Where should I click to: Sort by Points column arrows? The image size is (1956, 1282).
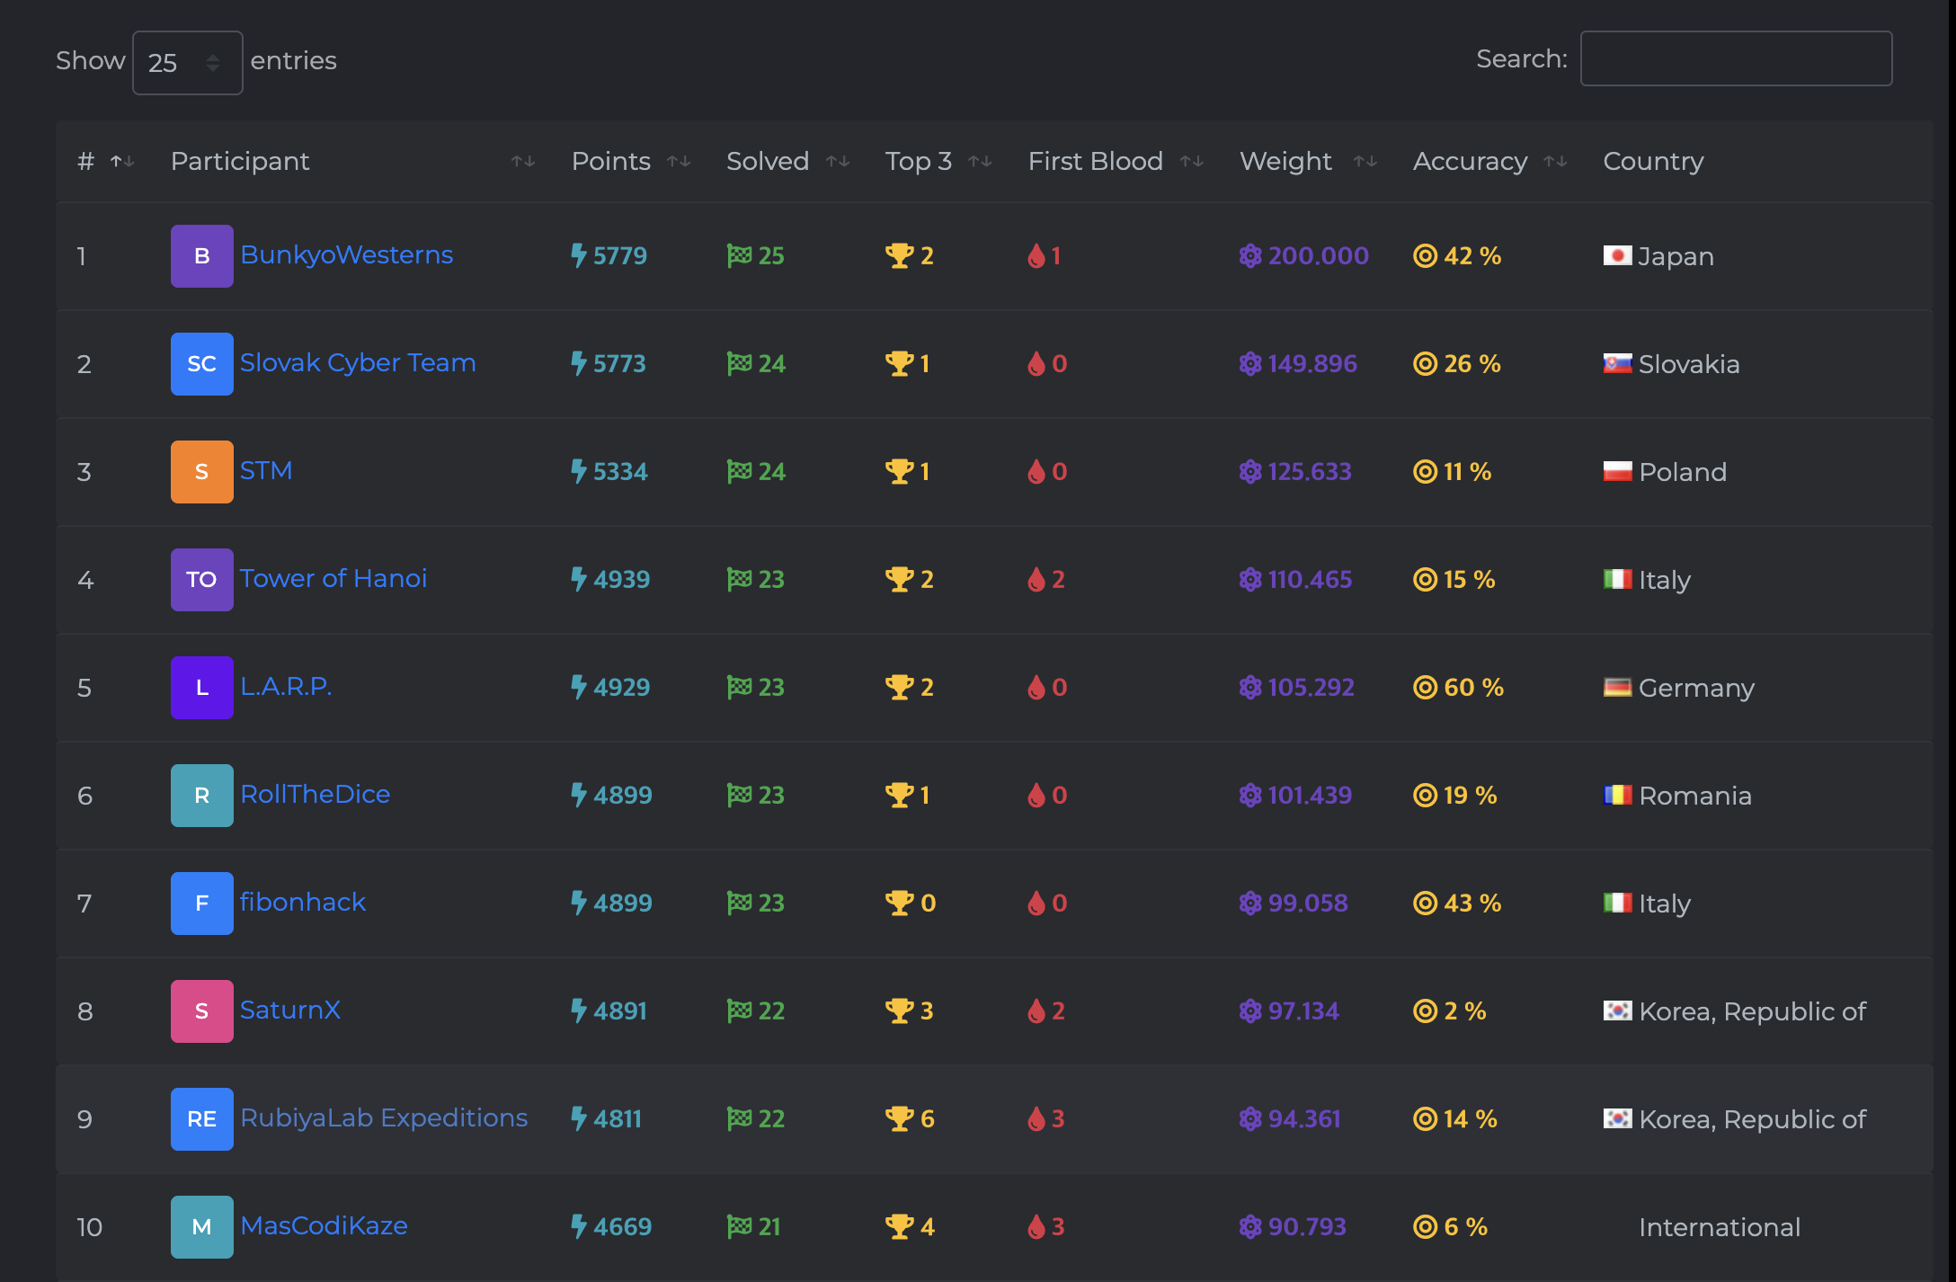click(679, 161)
